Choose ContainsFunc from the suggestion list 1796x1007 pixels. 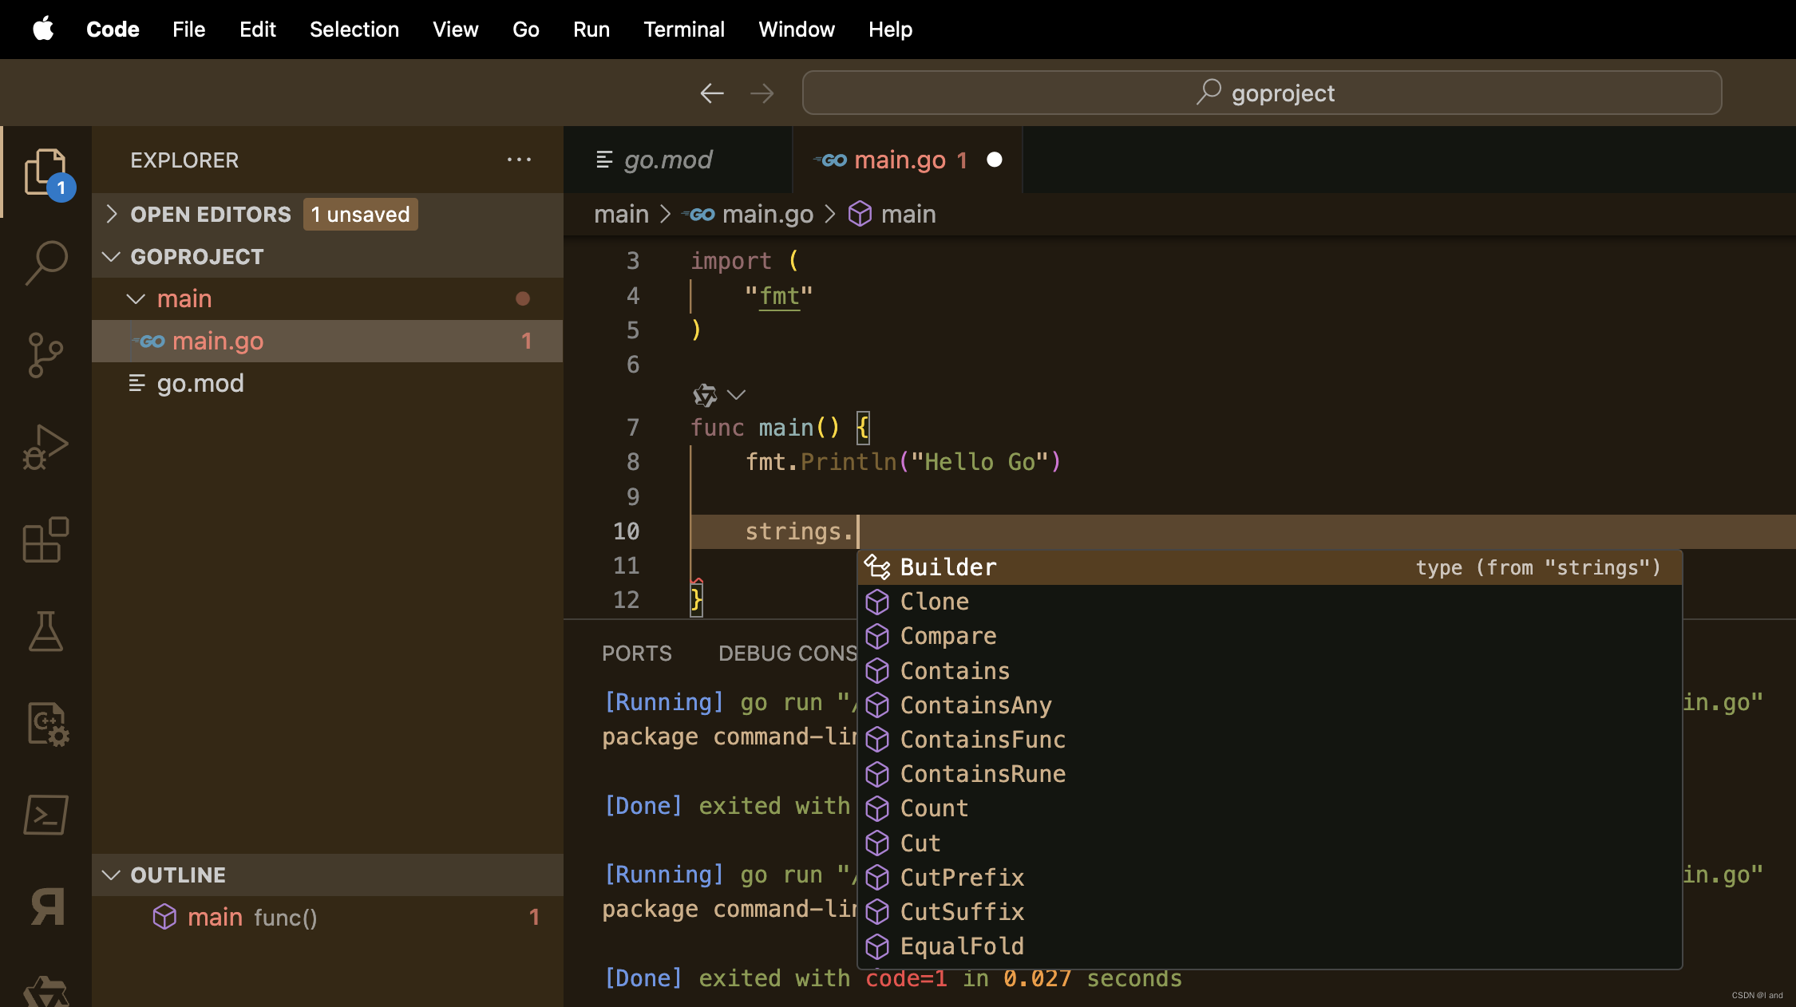1269,740
